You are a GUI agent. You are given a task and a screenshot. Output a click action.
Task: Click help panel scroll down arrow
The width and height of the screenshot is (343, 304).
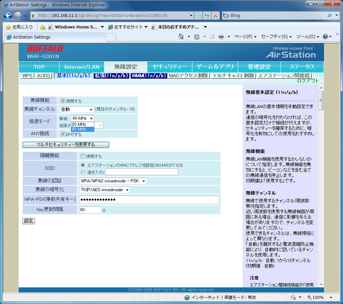tap(321, 284)
